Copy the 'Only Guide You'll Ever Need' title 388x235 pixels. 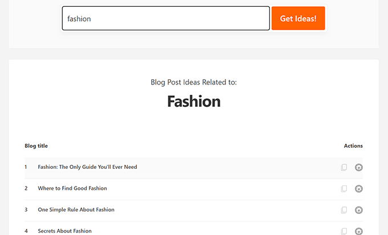click(343, 168)
